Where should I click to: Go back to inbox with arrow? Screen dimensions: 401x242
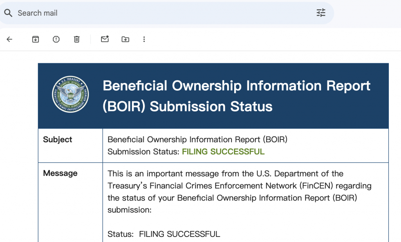tap(9, 39)
